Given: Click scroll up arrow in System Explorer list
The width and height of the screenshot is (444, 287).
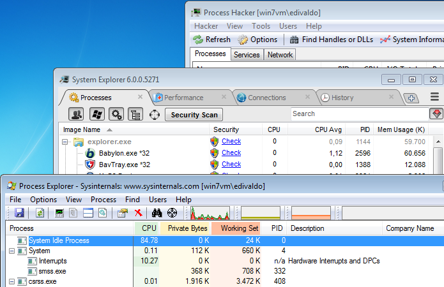Looking at the screenshot, I should pos(438,142).
